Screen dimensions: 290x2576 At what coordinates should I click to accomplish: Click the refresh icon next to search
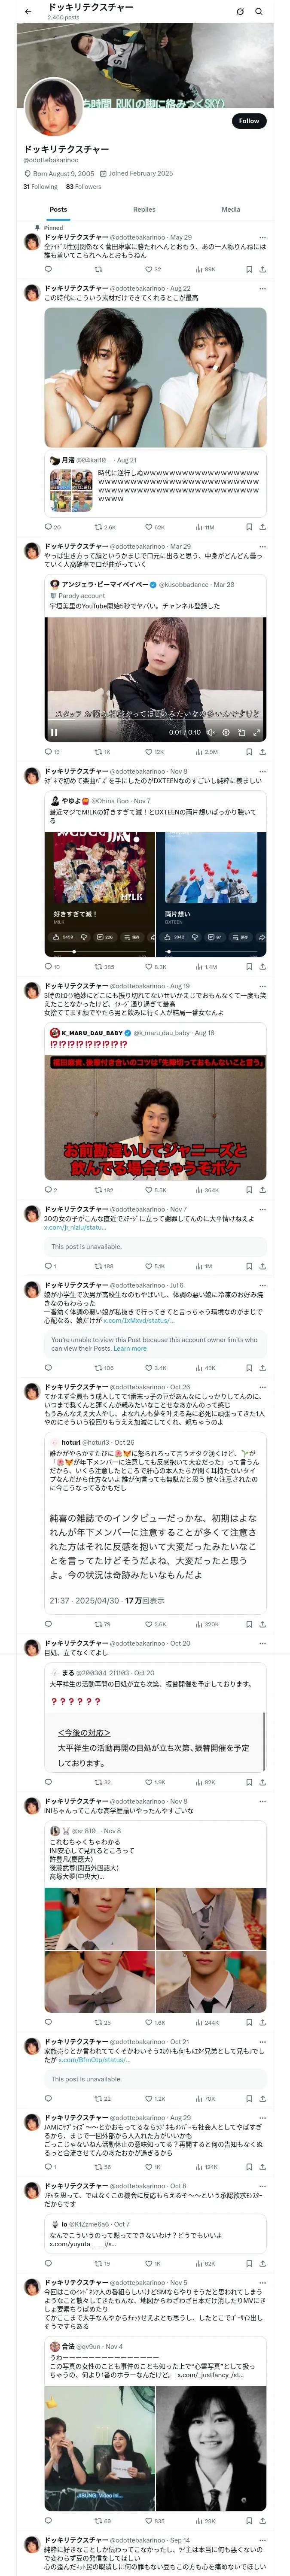point(240,11)
